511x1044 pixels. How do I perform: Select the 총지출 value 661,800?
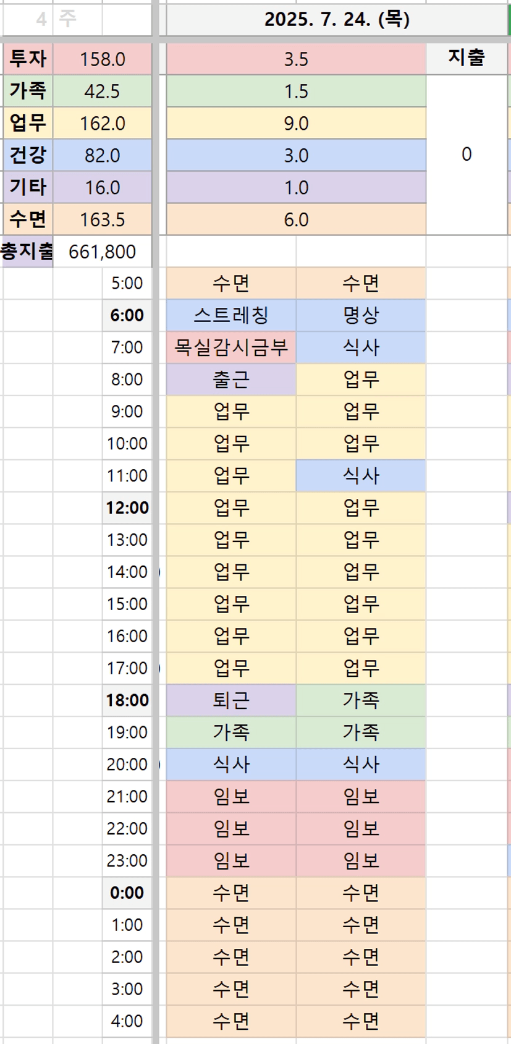pos(102,252)
